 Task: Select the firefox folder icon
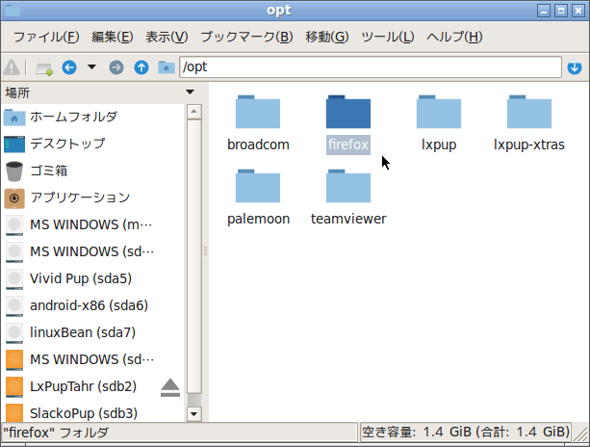pos(348,112)
